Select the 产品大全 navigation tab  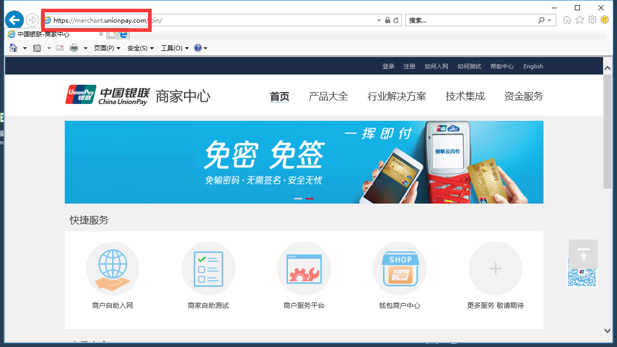point(328,96)
